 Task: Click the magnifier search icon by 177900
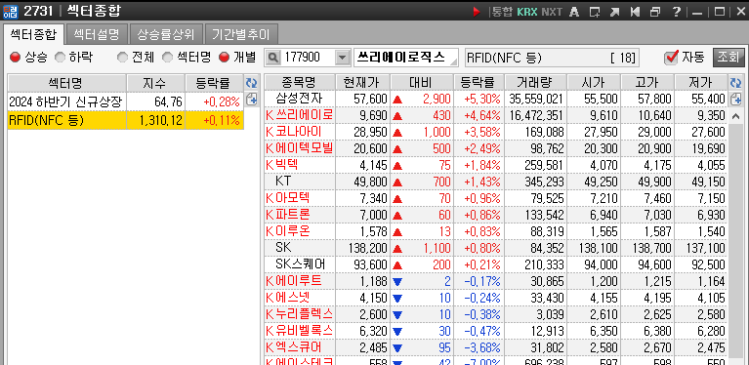click(272, 58)
